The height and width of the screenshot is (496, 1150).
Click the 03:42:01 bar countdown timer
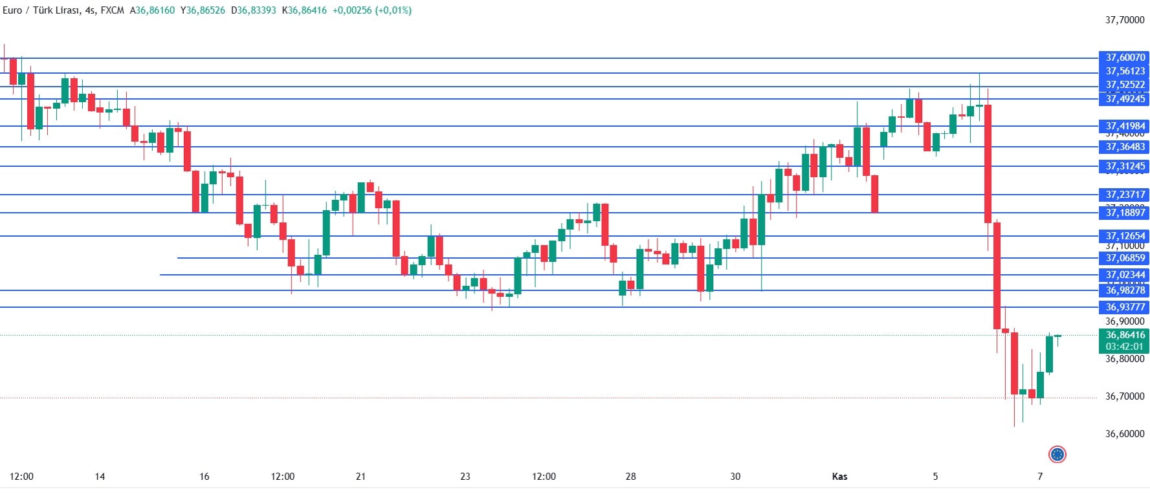pos(1125,347)
